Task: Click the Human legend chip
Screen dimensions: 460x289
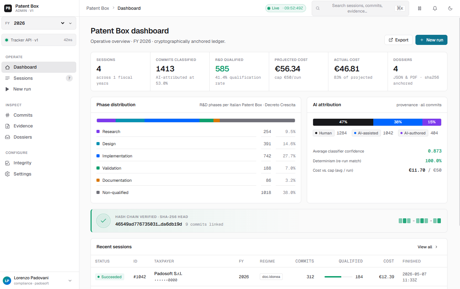Action: pos(323,133)
